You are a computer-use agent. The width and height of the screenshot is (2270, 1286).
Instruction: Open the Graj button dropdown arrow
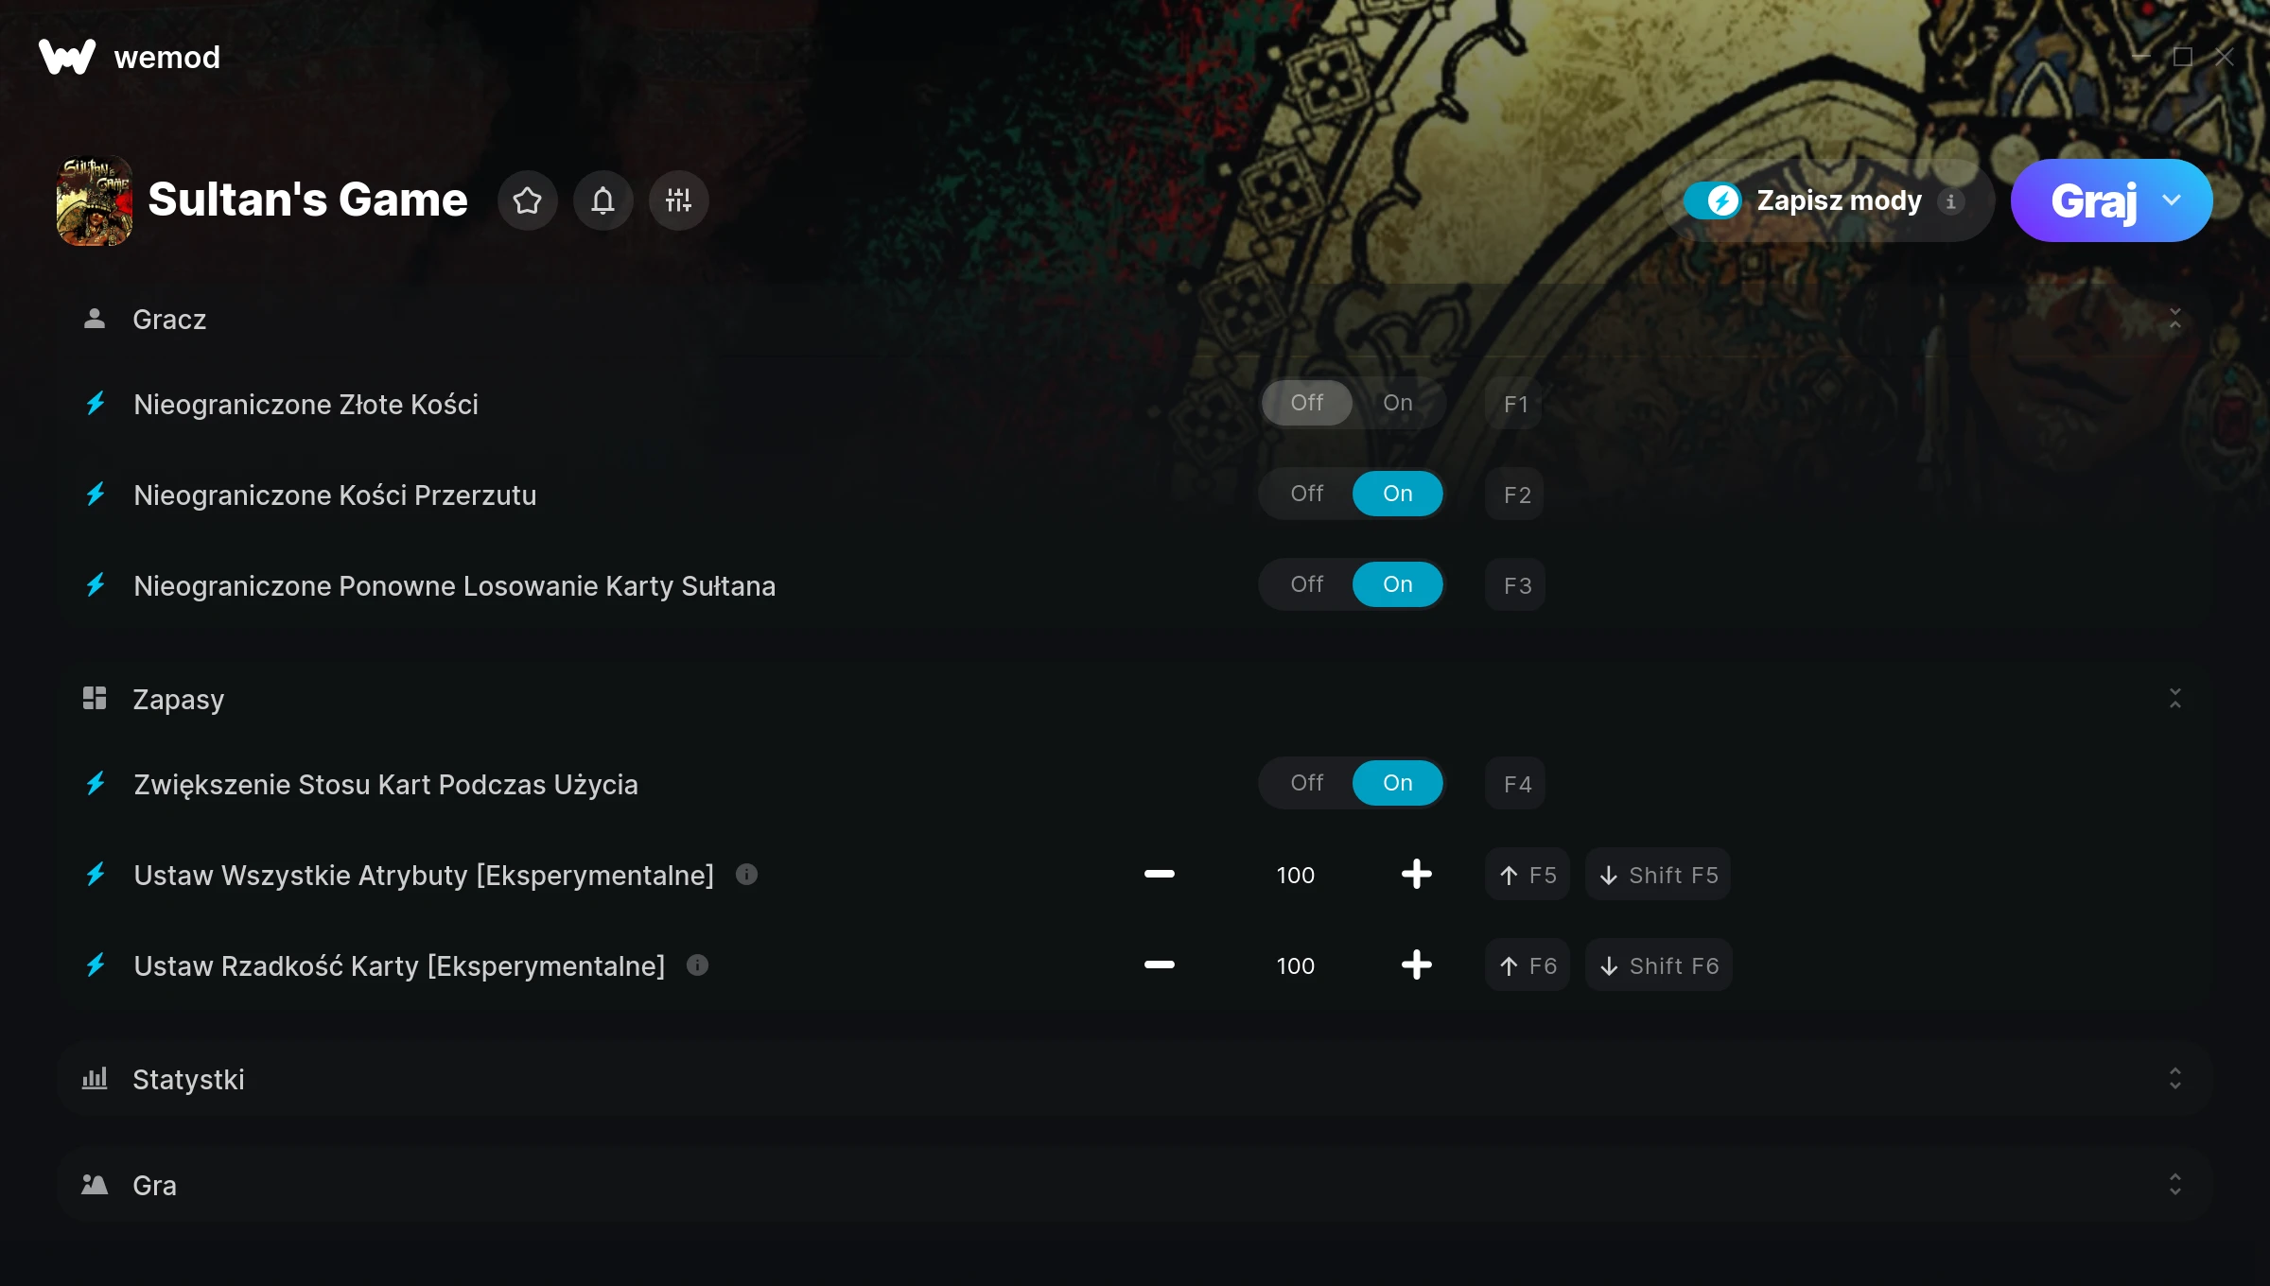(2172, 200)
